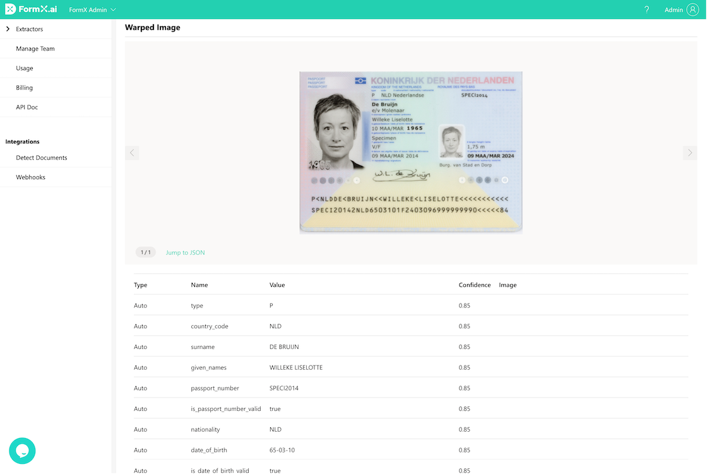Select the surname row value DE BRUIJN

coord(284,347)
